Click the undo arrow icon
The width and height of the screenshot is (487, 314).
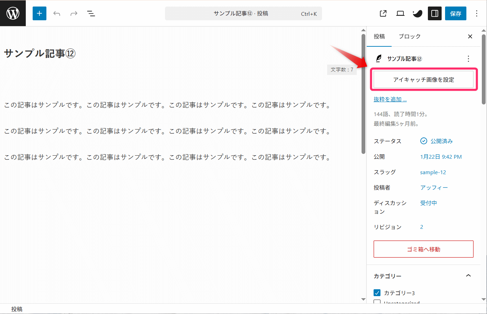point(57,13)
